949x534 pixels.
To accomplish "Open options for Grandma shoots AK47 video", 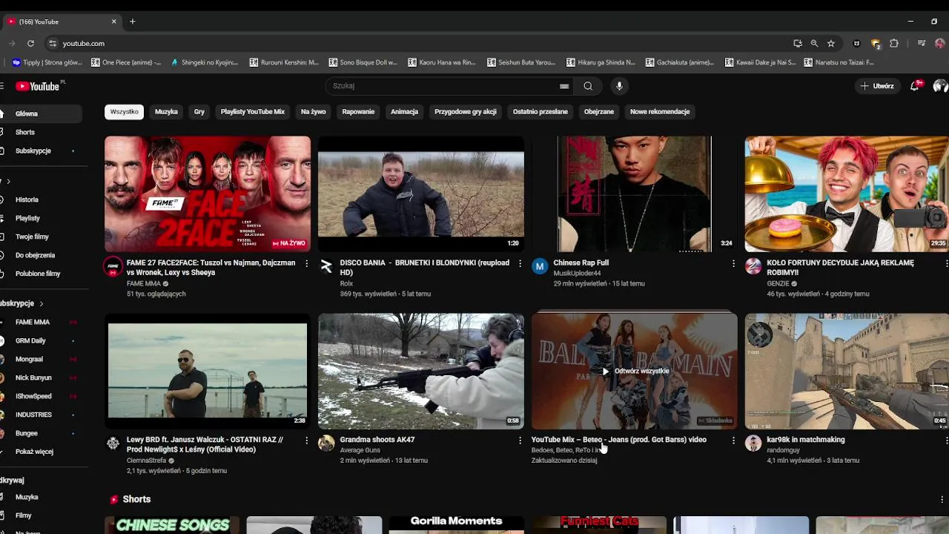I will pos(520,441).
